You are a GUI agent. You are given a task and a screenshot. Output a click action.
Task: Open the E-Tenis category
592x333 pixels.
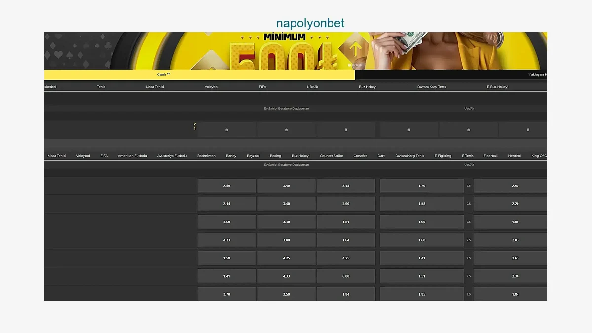[x=467, y=155]
